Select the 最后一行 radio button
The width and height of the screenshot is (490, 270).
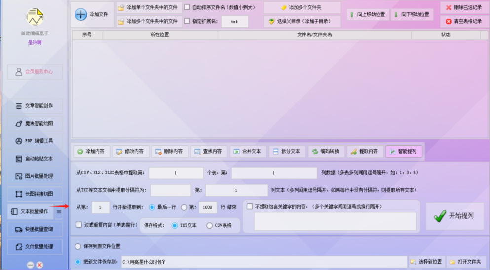(152, 207)
